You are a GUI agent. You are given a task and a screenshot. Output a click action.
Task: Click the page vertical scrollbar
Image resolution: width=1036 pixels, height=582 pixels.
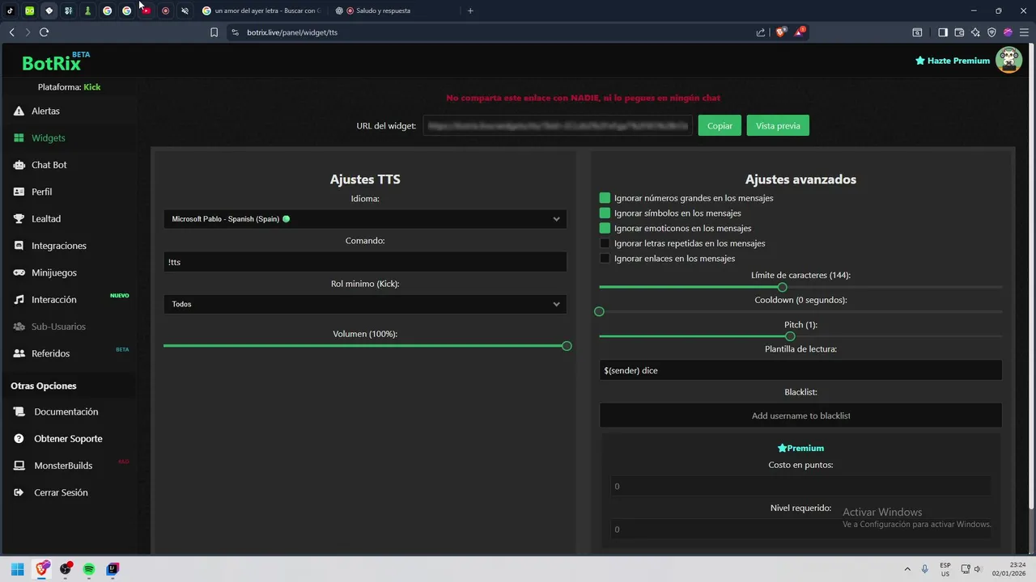(x=1031, y=275)
